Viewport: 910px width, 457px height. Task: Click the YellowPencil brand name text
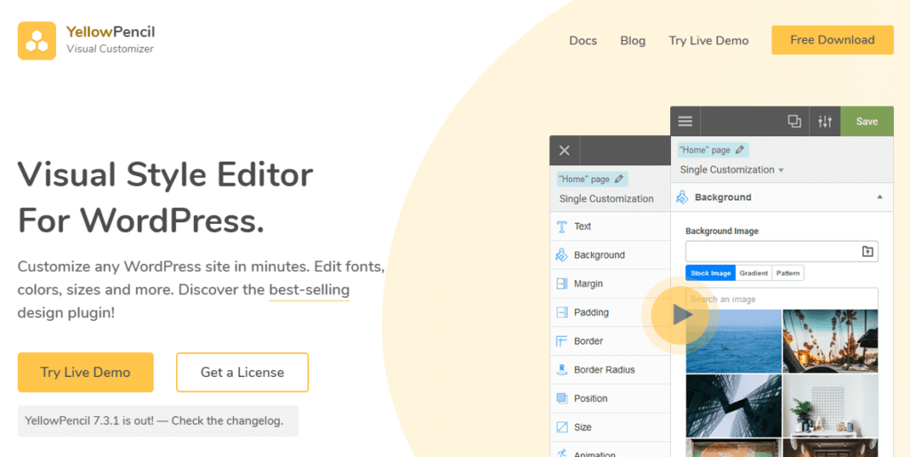click(x=110, y=32)
